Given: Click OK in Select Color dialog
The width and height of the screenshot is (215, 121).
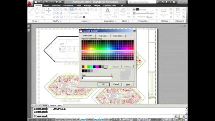Looking at the screenshot, I should click(x=103, y=84).
